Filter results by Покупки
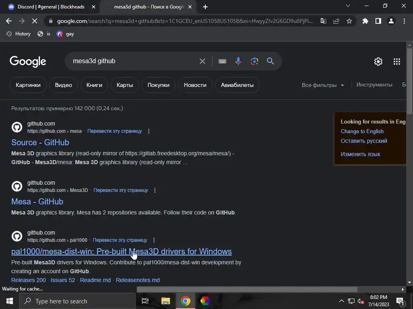413x309 pixels. click(158, 85)
